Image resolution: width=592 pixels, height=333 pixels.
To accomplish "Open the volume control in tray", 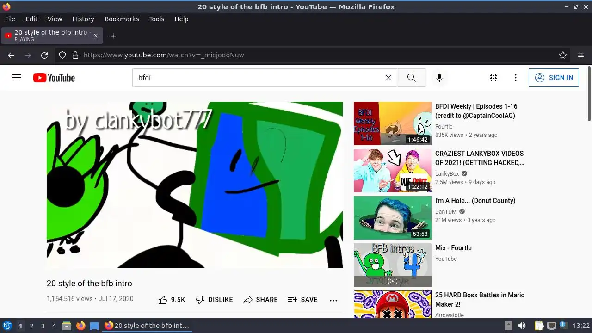I will [x=522, y=326].
